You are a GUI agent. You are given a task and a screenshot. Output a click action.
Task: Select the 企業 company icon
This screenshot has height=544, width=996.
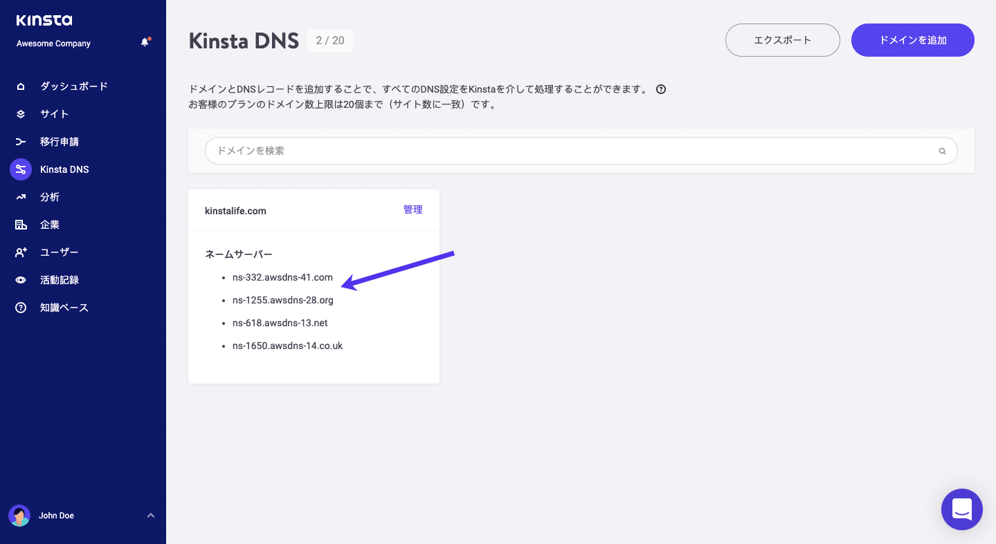point(21,224)
